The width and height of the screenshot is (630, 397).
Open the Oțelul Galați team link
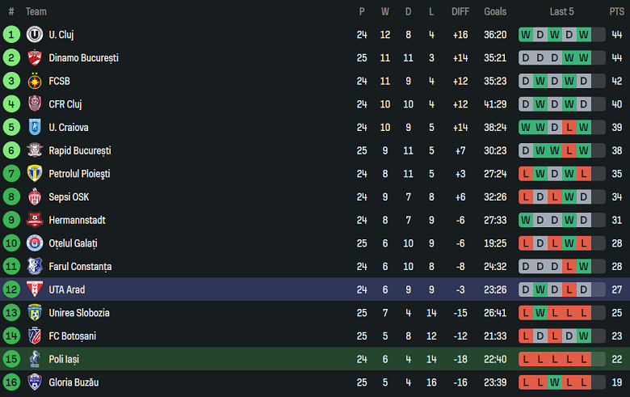pos(73,243)
